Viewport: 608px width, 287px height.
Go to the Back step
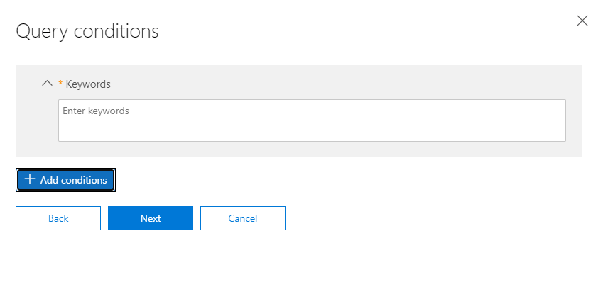click(x=58, y=218)
